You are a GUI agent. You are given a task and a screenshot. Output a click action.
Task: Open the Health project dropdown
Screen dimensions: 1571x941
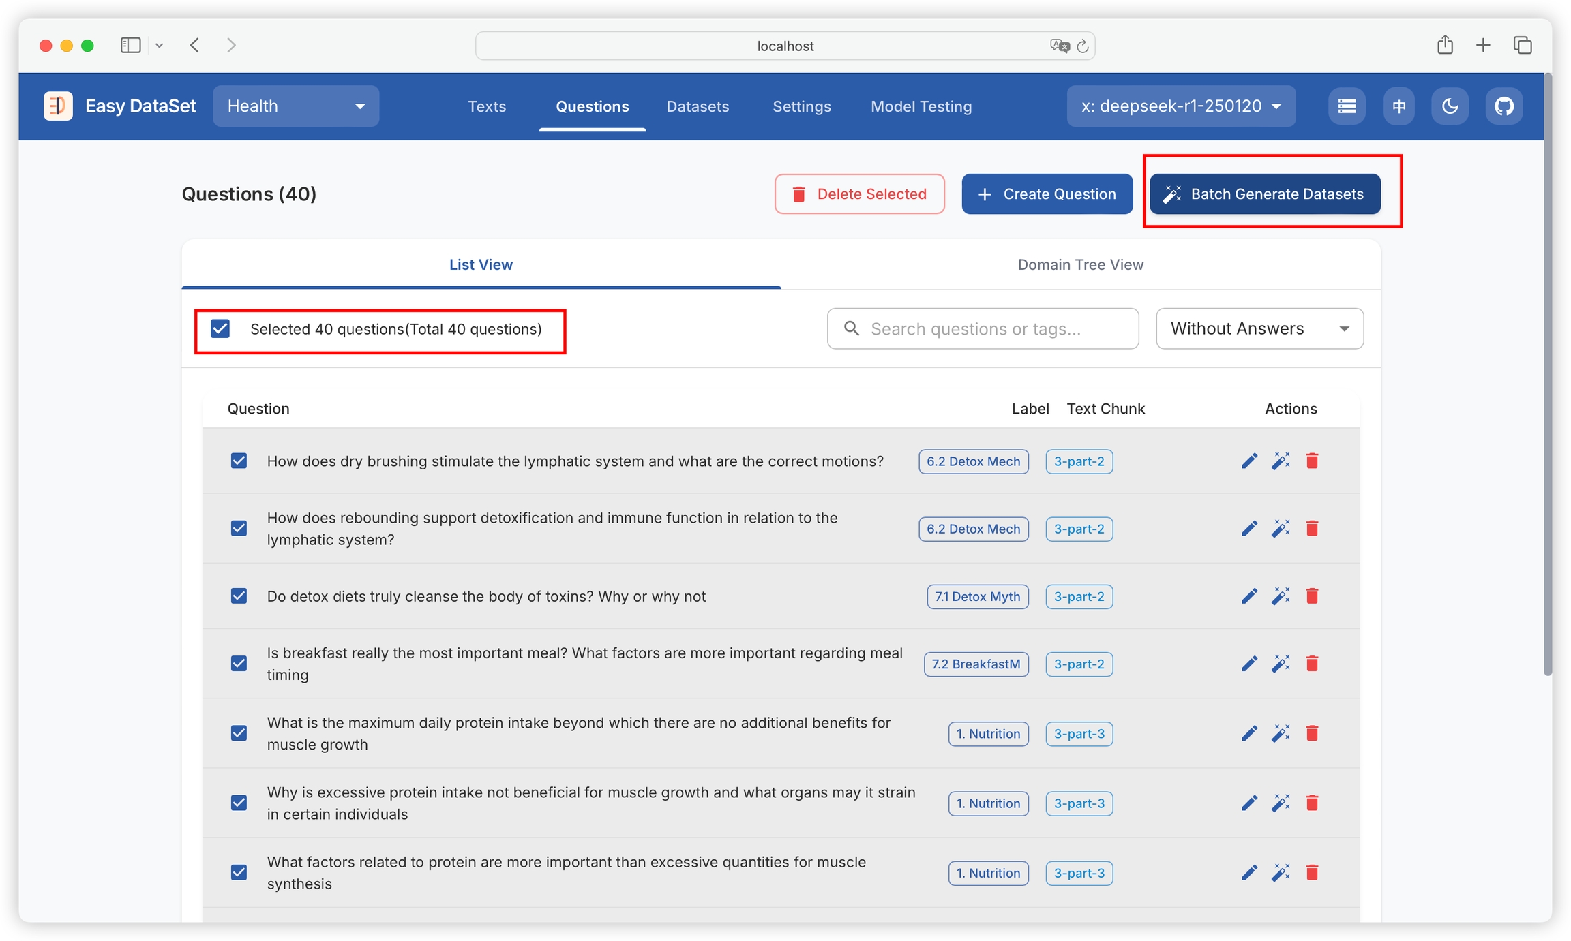pos(296,106)
